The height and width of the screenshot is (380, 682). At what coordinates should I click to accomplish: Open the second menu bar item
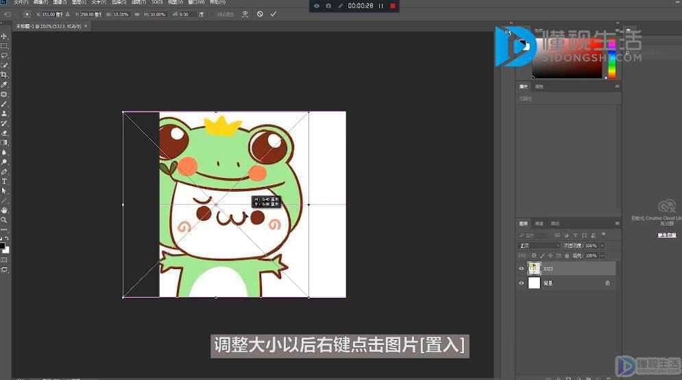[x=41, y=2]
